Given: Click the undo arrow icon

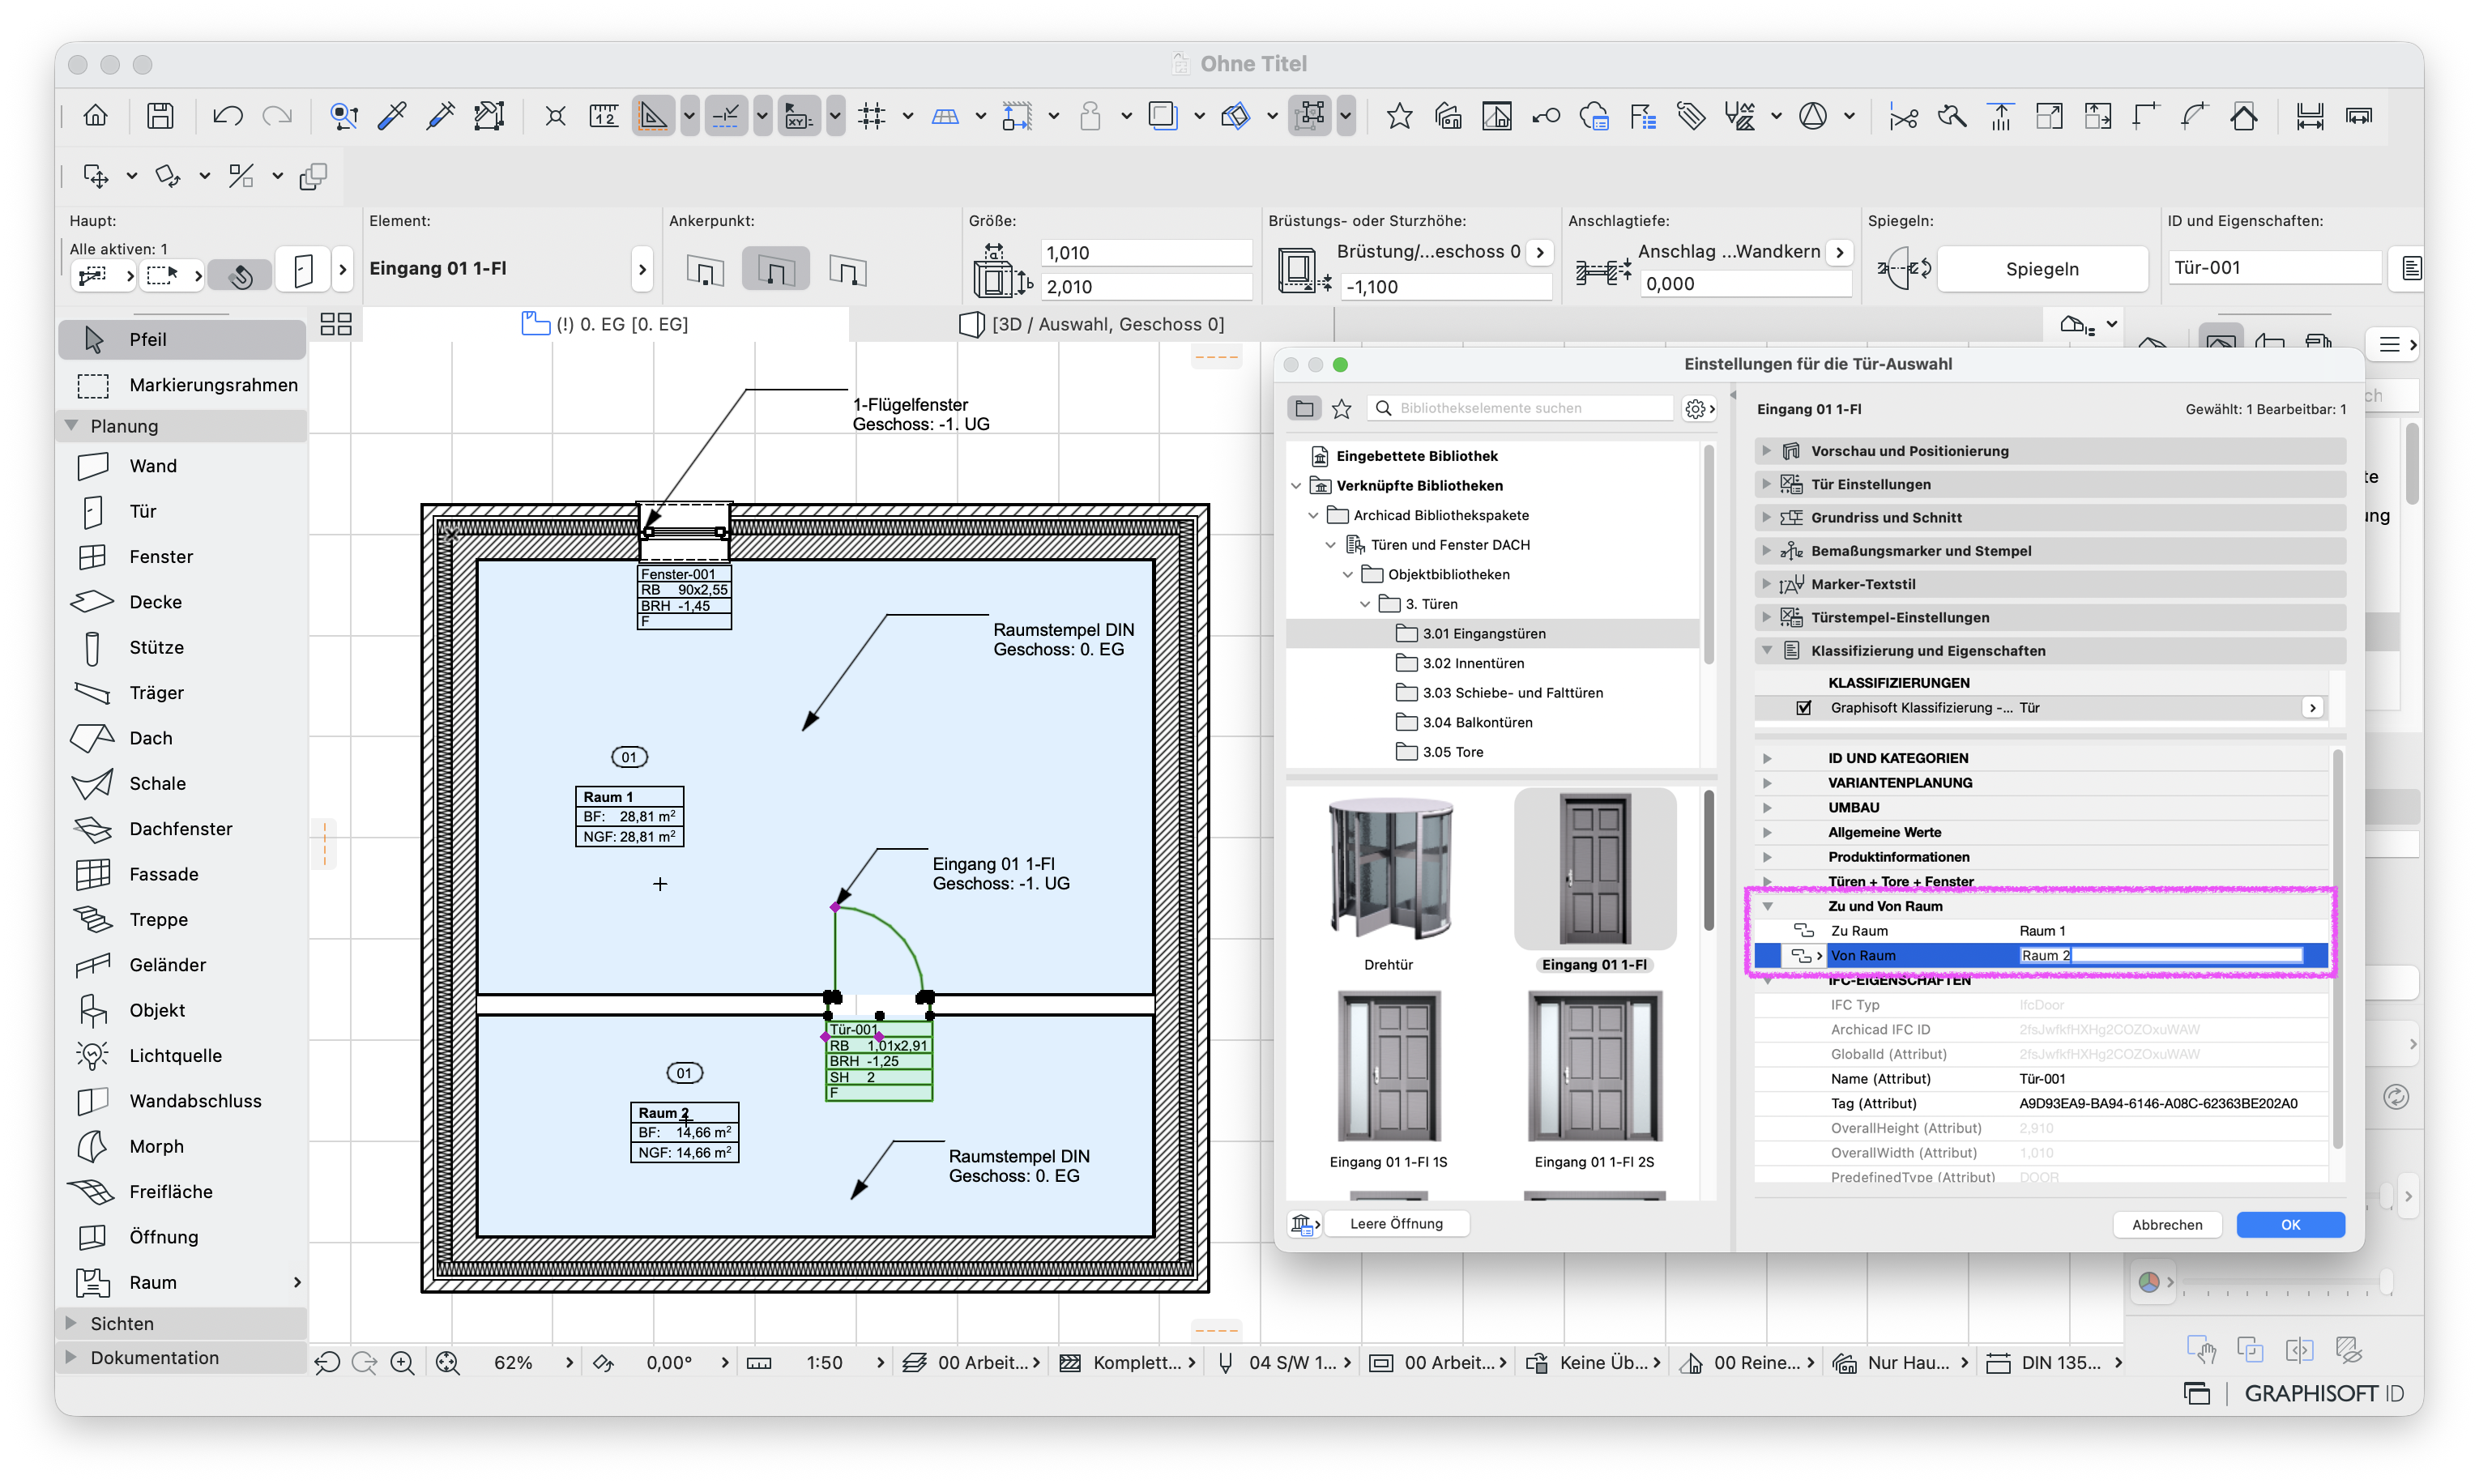Looking at the screenshot, I should [x=227, y=116].
